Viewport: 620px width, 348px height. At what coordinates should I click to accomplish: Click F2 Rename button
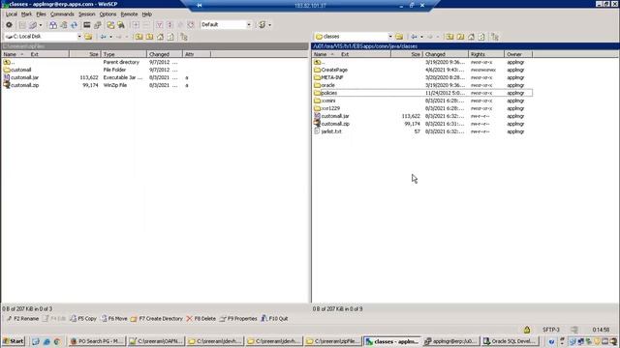(22, 318)
